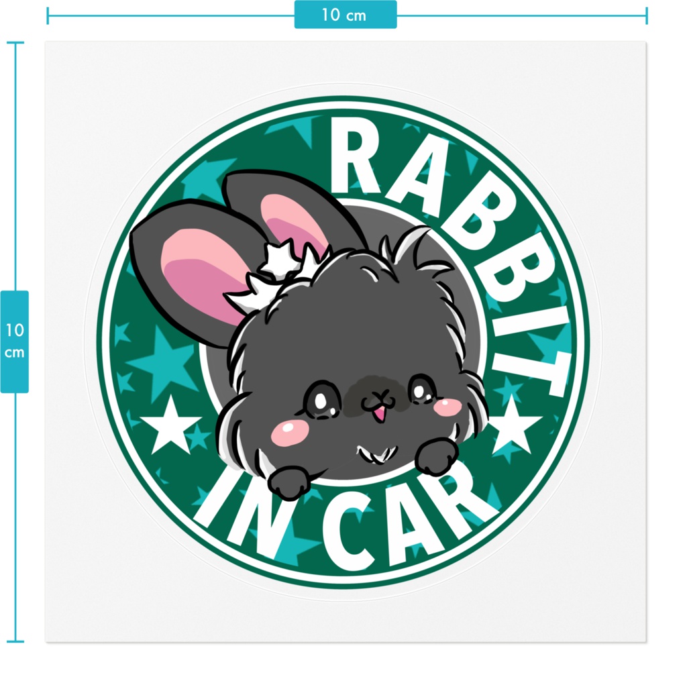This screenshot has height=687, width=687.
Task: Click the left 10 cm height label
Action: tap(15, 341)
